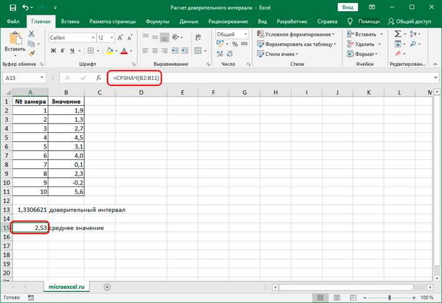Click the Insert Function fx icon

pos(98,78)
